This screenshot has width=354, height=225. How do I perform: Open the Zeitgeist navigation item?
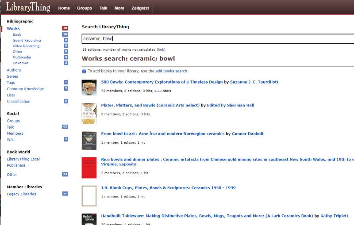point(141,8)
